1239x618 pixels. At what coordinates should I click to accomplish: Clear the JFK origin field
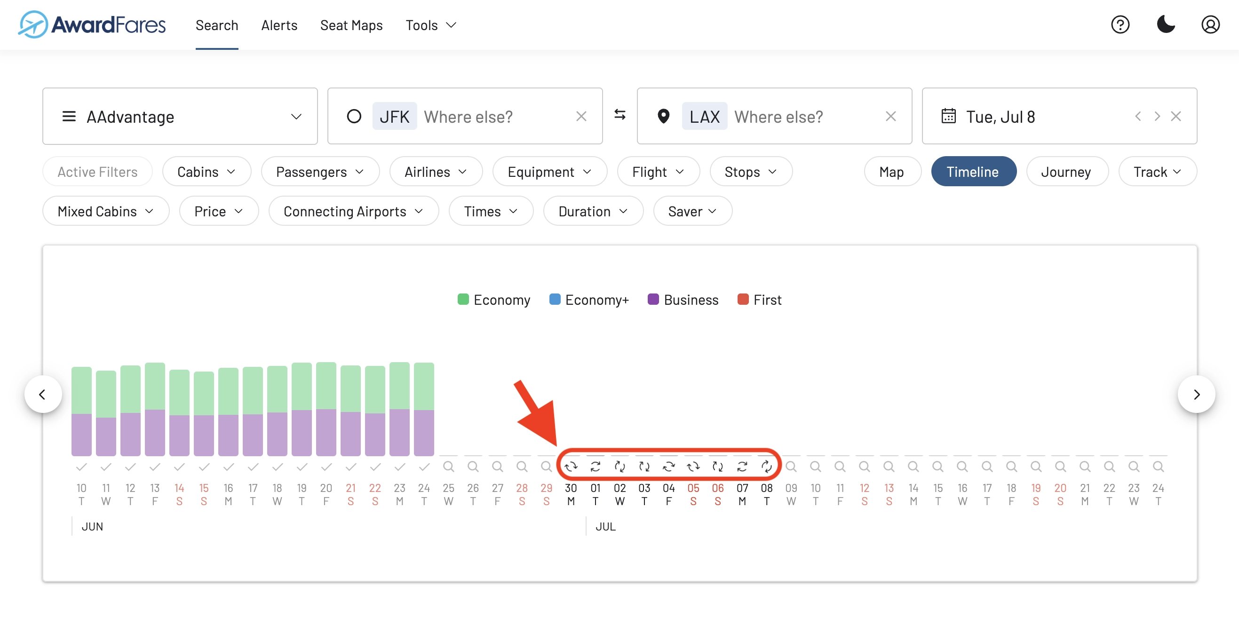click(581, 116)
